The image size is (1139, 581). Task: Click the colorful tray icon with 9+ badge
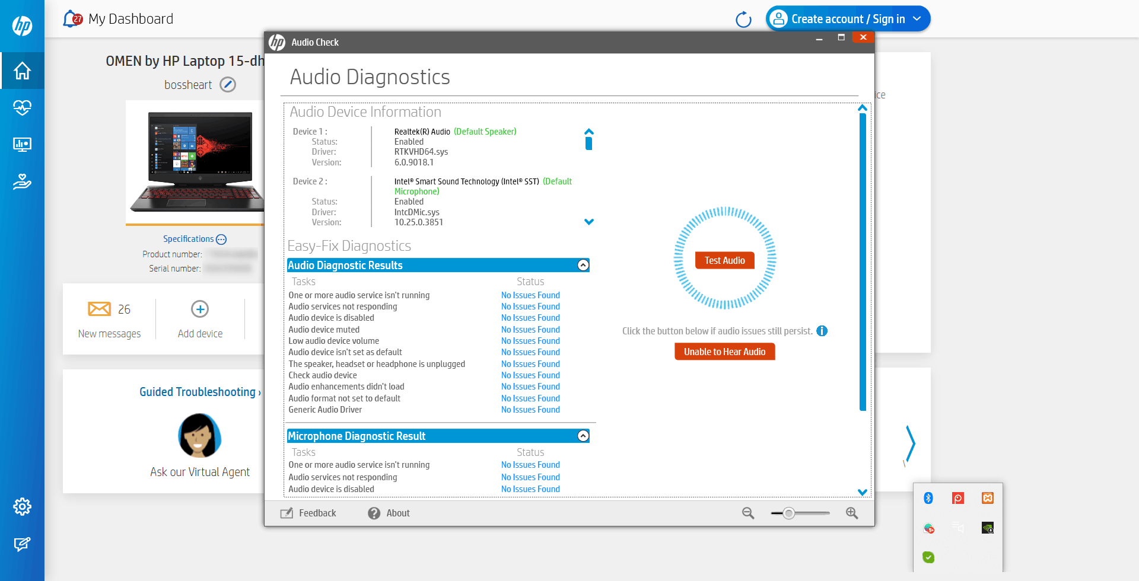(x=929, y=528)
